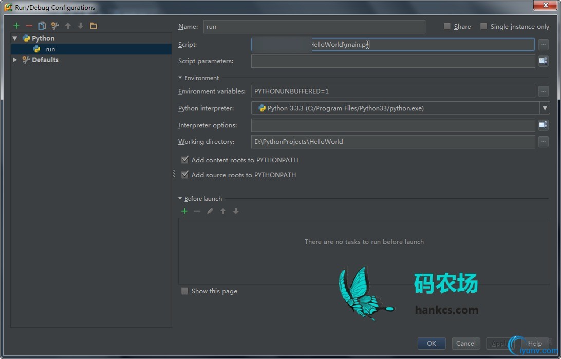
Task: Click the Help button
Action: tap(534, 343)
